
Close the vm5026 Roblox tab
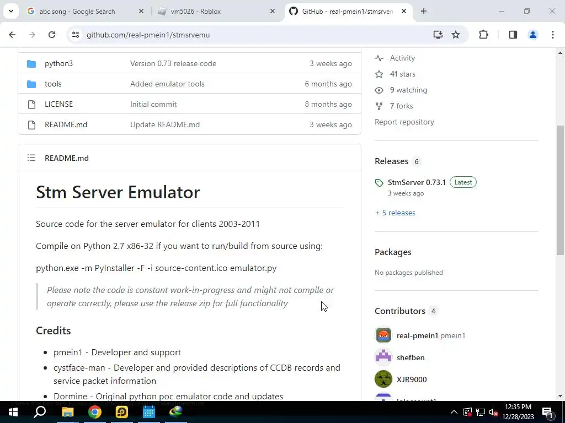[273, 12]
